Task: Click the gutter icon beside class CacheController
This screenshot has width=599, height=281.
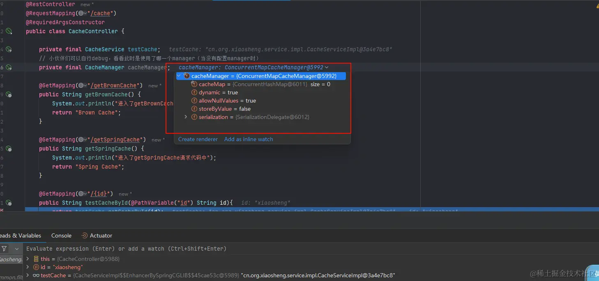Action: [9, 31]
